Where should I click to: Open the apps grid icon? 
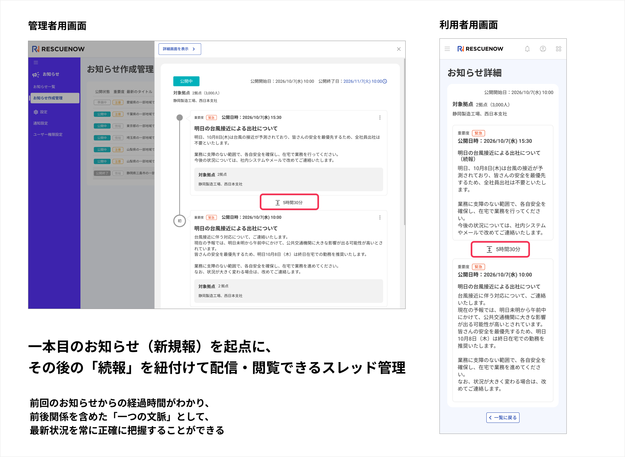558,49
